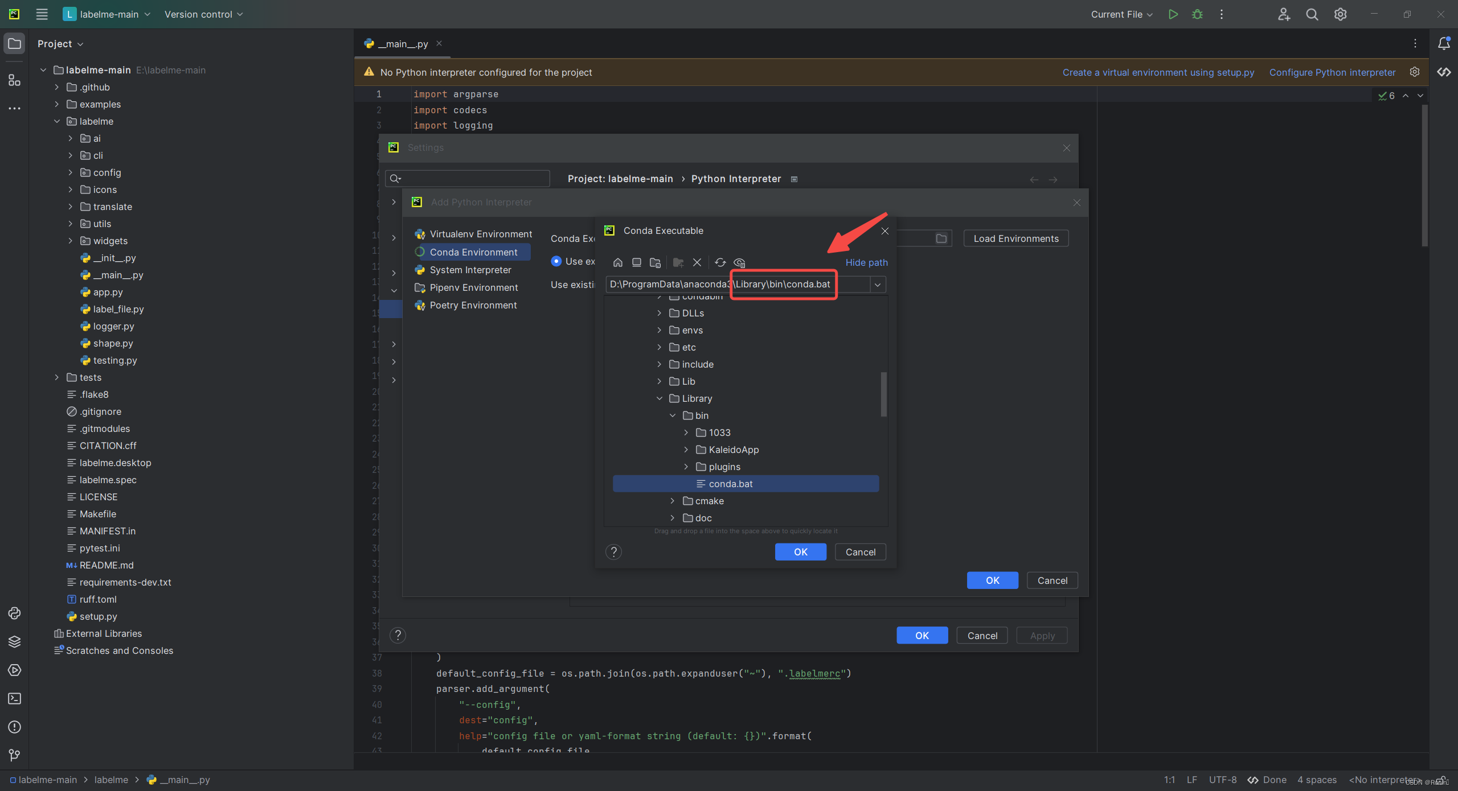The width and height of the screenshot is (1458, 791).
Task: Click OK in Conda Executable dialog
Action: point(800,552)
